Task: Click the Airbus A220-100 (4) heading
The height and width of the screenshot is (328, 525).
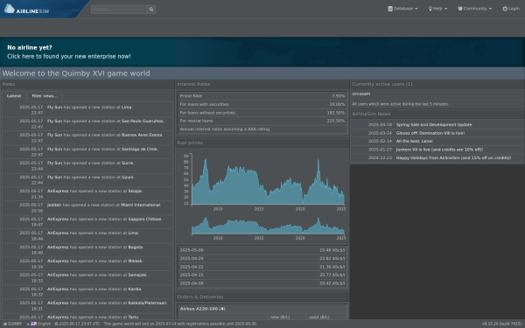Action: tap(203, 309)
